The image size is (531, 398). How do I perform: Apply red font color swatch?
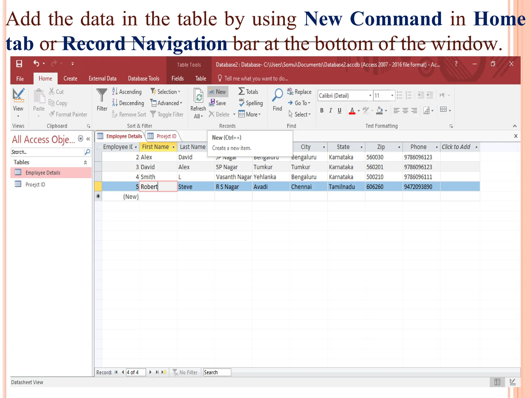click(x=352, y=111)
